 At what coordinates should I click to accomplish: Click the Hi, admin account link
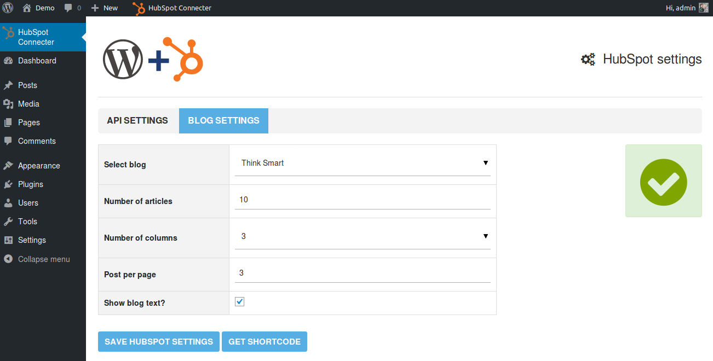pyautogui.click(x=681, y=8)
